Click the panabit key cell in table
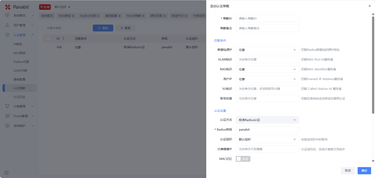 [167, 47]
